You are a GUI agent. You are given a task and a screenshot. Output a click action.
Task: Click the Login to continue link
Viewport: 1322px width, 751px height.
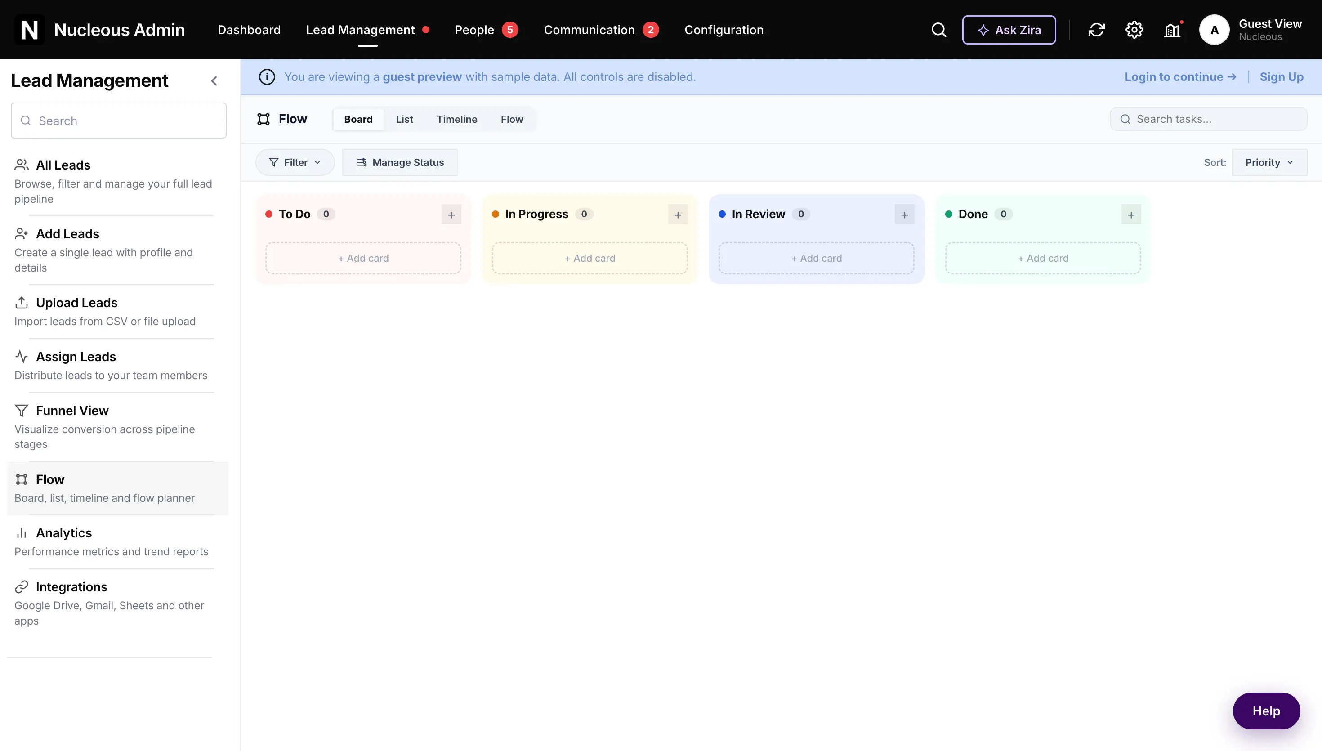pyautogui.click(x=1180, y=77)
